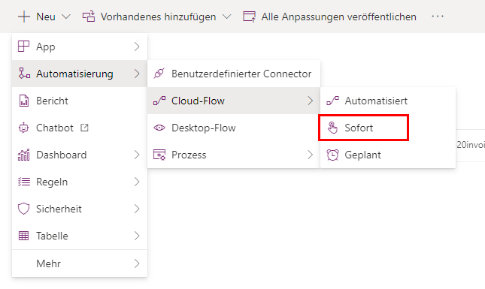Image resolution: width=485 pixels, height=289 pixels.
Task: Select Automatisiert cloud flow option
Action: pyautogui.click(x=388, y=101)
